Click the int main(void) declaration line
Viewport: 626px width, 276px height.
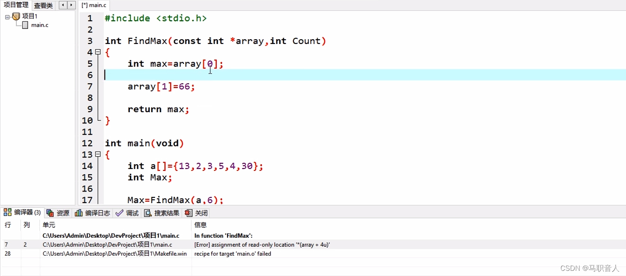(145, 143)
